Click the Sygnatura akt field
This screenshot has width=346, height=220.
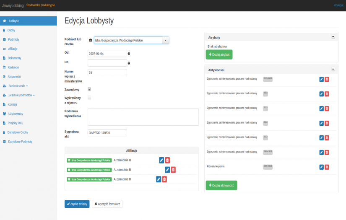[107, 133]
